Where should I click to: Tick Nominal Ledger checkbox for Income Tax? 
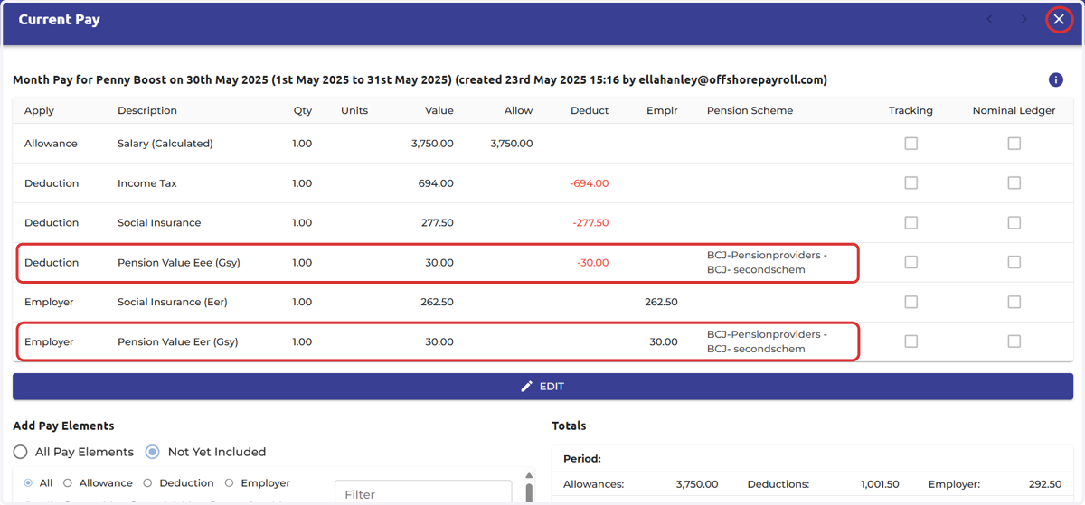(1014, 182)
